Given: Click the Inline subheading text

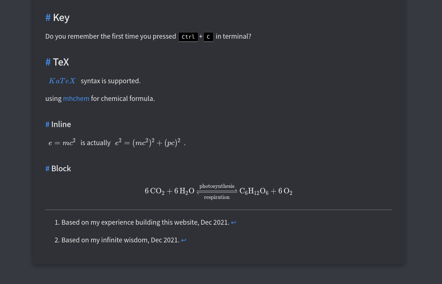Looking at the screenshot, I should tap(61, 125).
